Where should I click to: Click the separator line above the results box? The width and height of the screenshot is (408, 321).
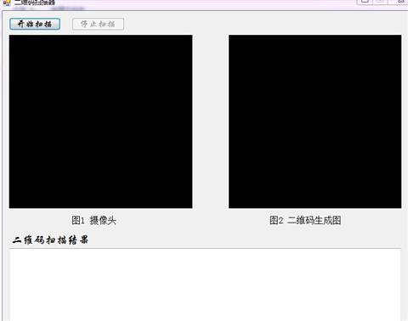[x=206, y=249]
